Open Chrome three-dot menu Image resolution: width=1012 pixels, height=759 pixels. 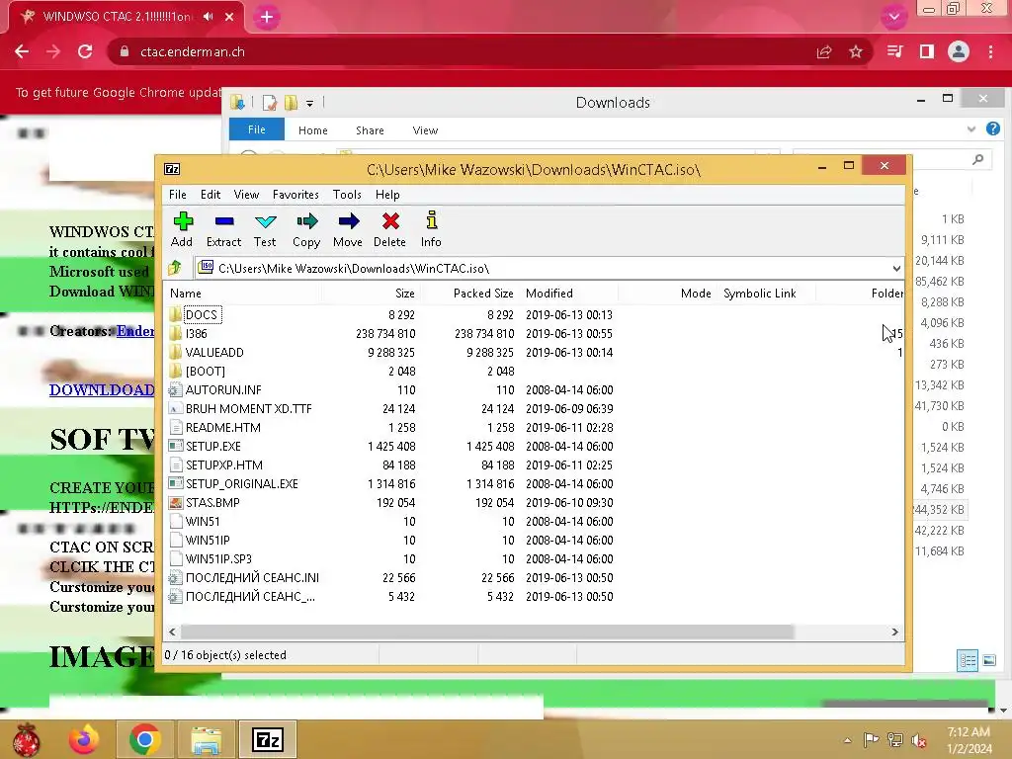[990, 51]
